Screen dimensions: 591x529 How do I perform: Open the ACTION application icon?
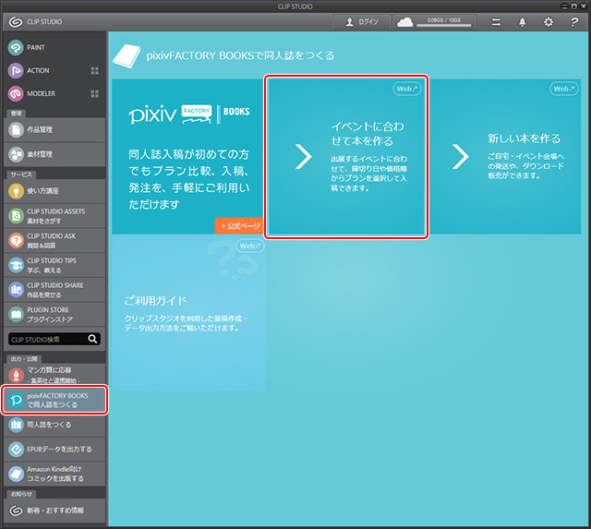pyautogui.click(x=16, y=71)
